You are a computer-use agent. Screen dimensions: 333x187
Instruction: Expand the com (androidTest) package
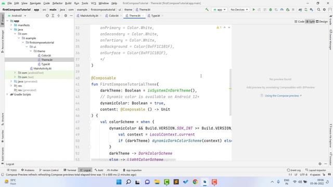15,73
